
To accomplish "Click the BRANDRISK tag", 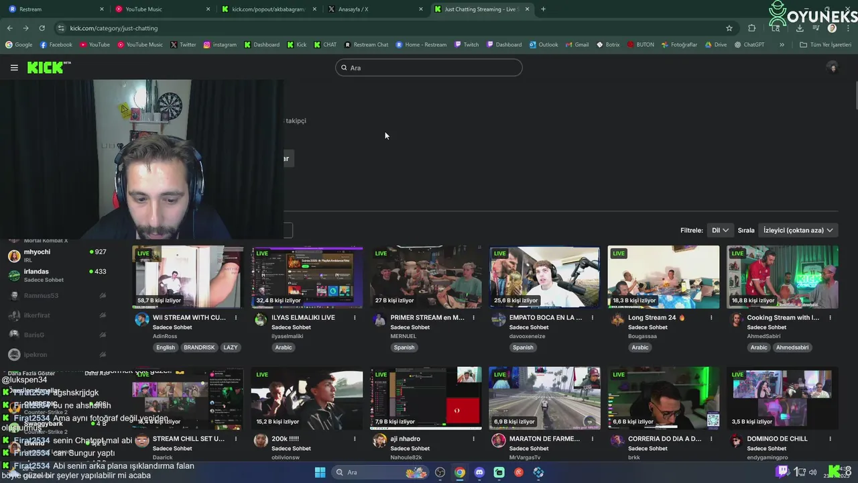I will pyautogui.click(x=199, y=347).
